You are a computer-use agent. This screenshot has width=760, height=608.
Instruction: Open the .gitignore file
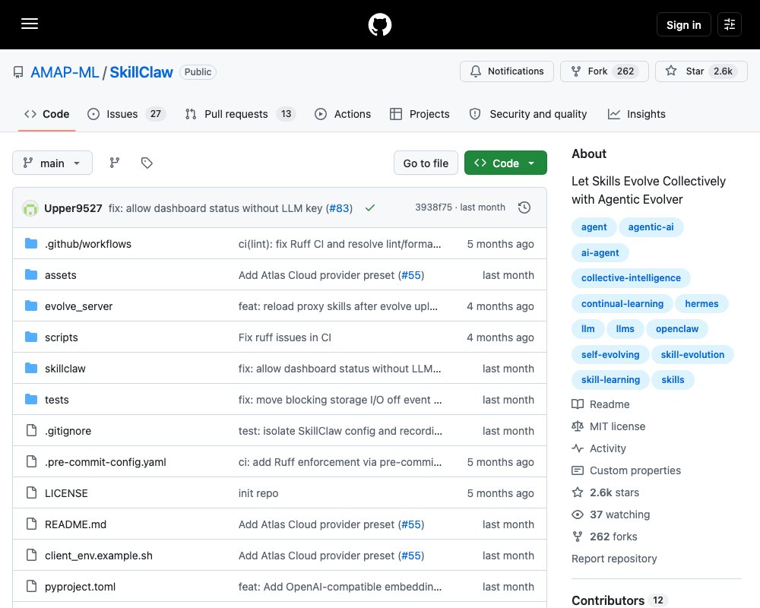pos(68,431)
